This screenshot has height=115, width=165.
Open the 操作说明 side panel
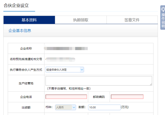tap(163, 18)
